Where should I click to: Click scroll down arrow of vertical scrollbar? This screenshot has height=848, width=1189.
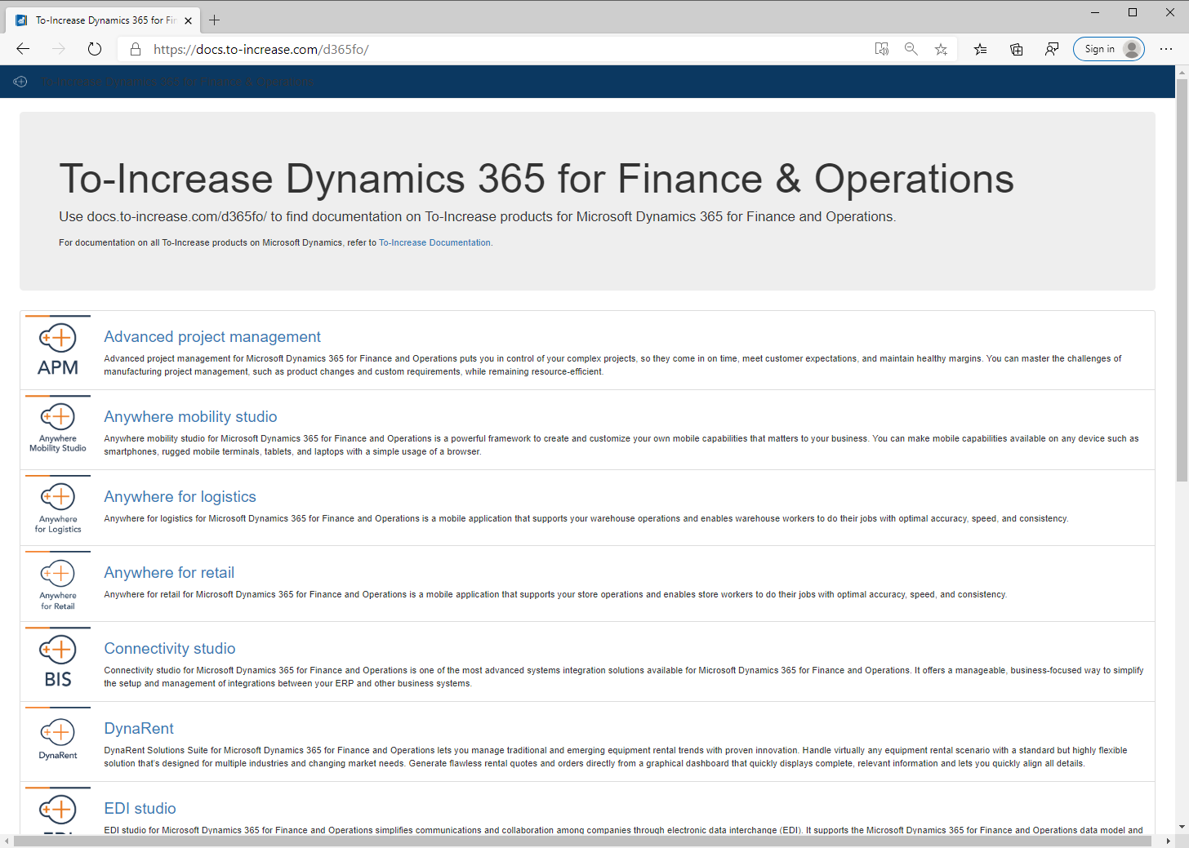click(1182, 826)
